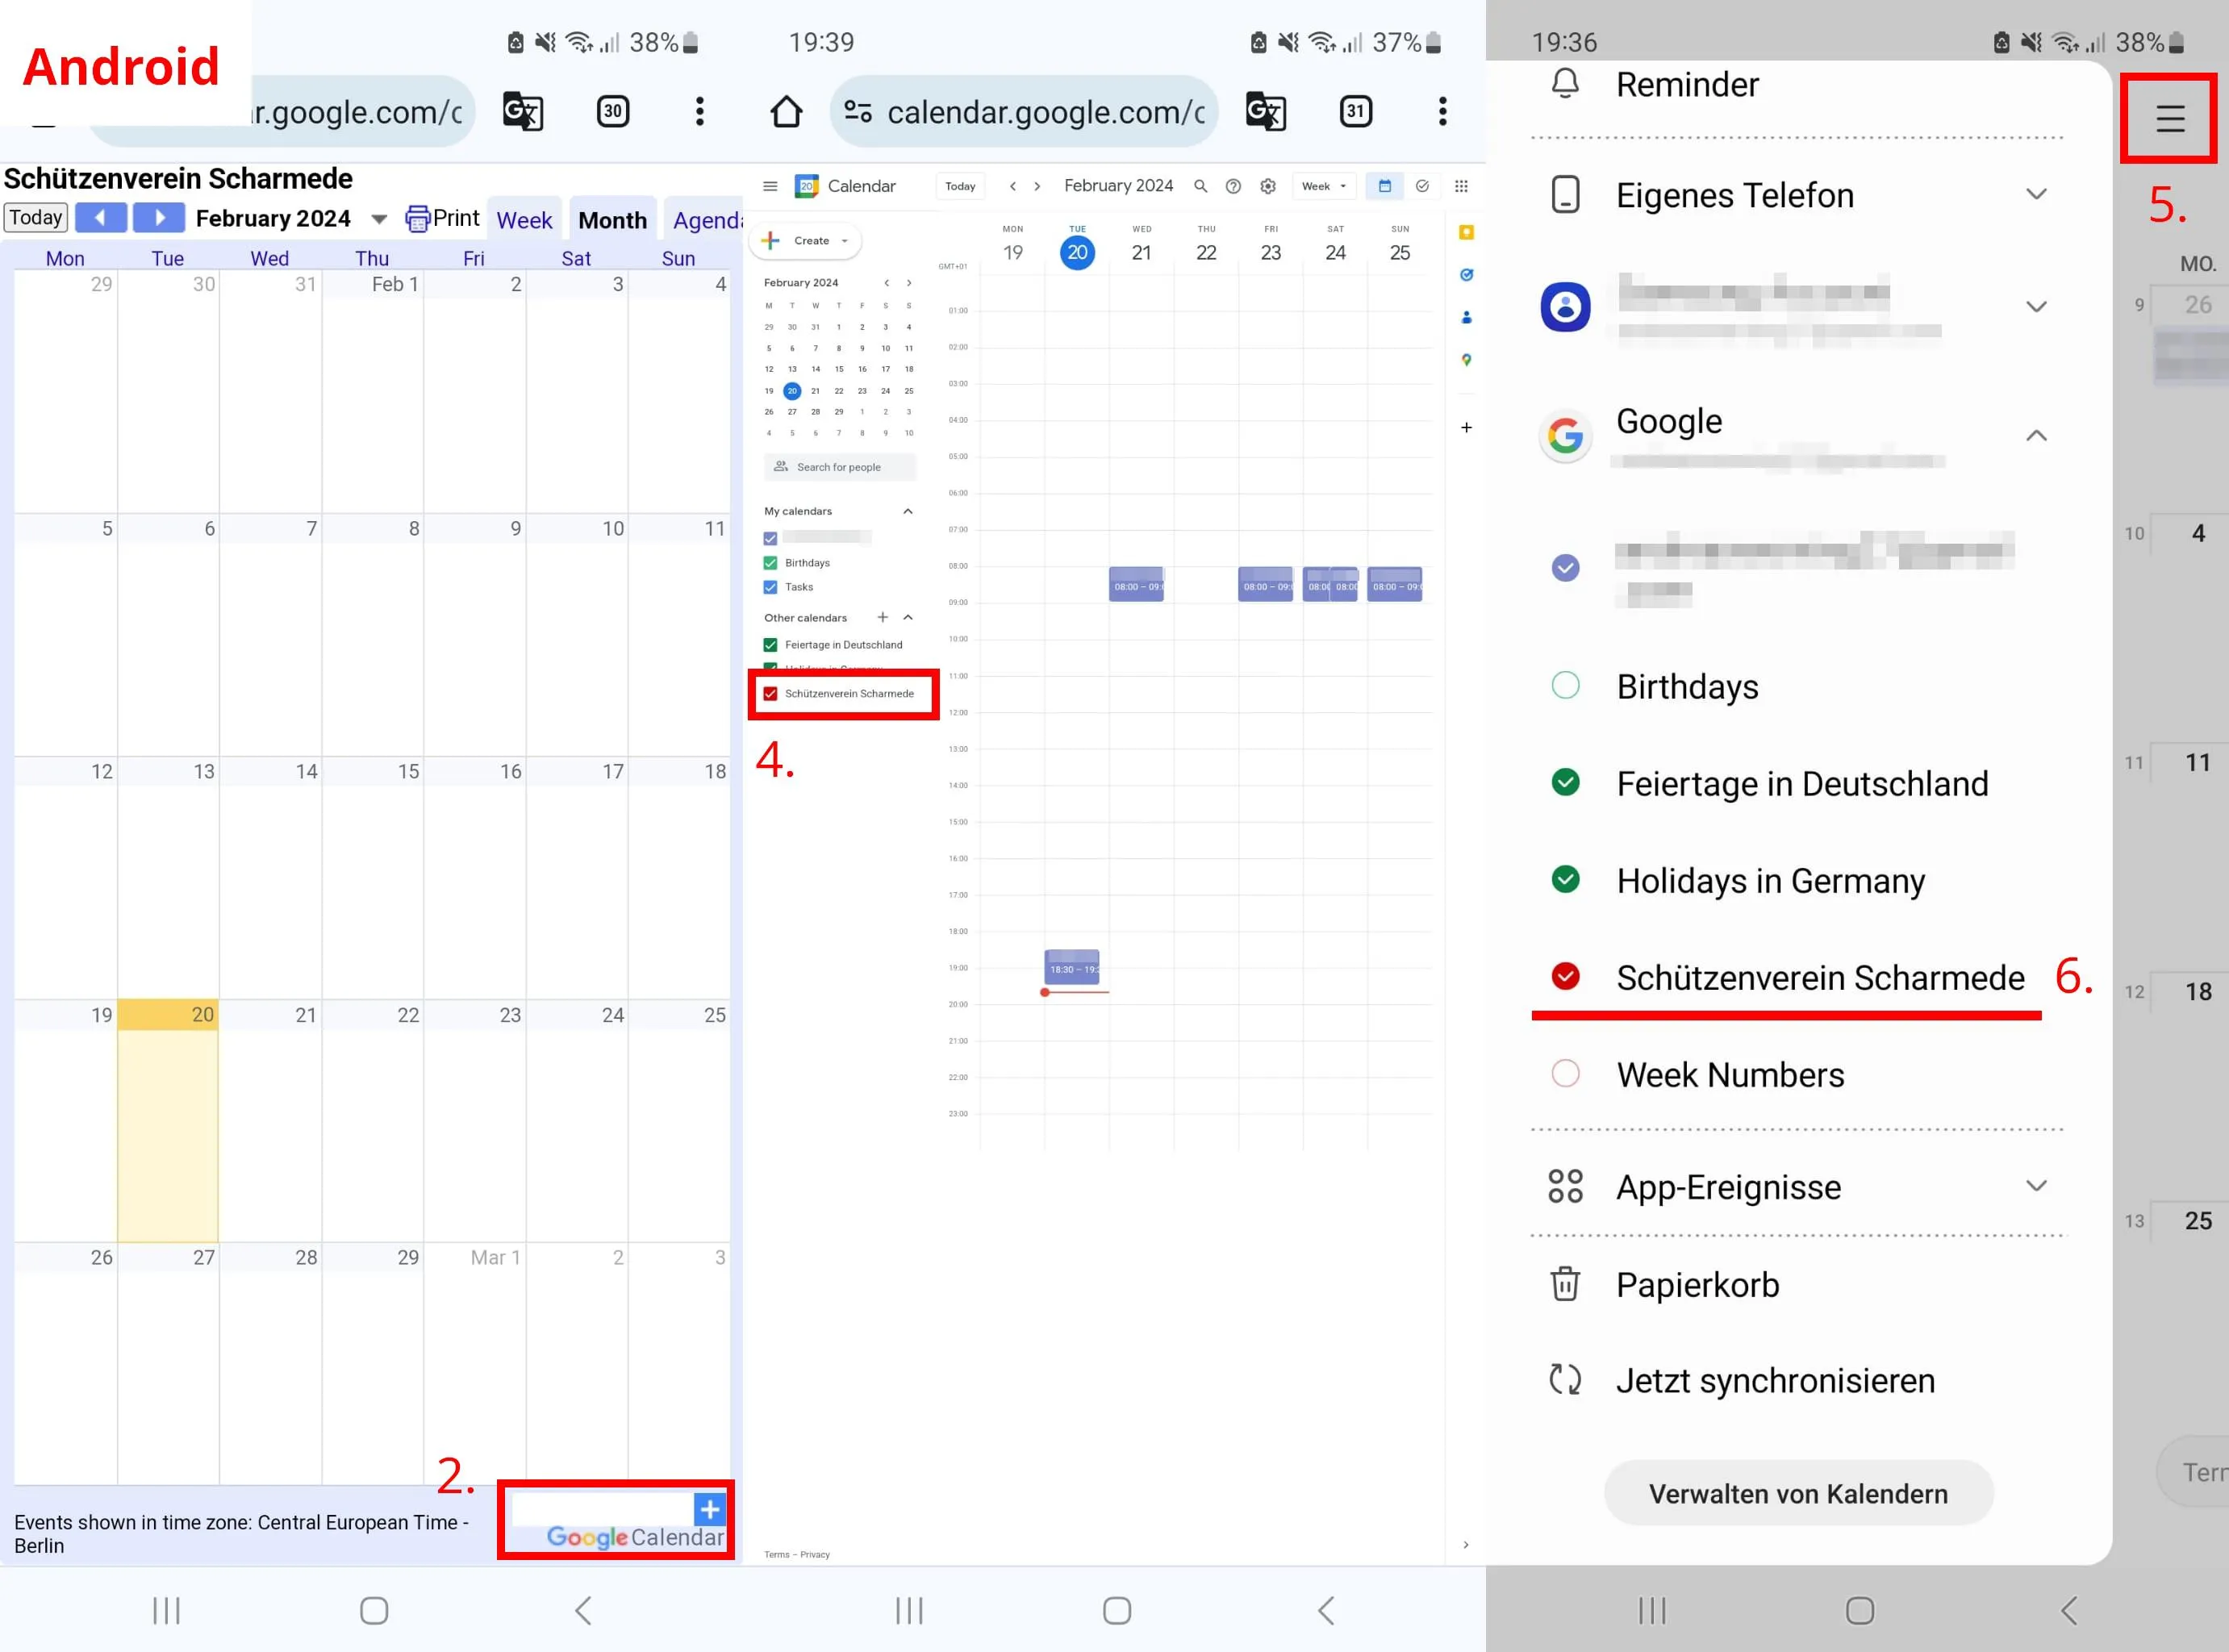Expand blurred Samsung account section
The height and width of the screenshot is (1652, 2229).
[x=2036, y=306]
